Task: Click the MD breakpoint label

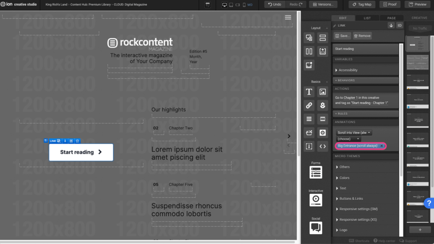Action: [250, 5]
